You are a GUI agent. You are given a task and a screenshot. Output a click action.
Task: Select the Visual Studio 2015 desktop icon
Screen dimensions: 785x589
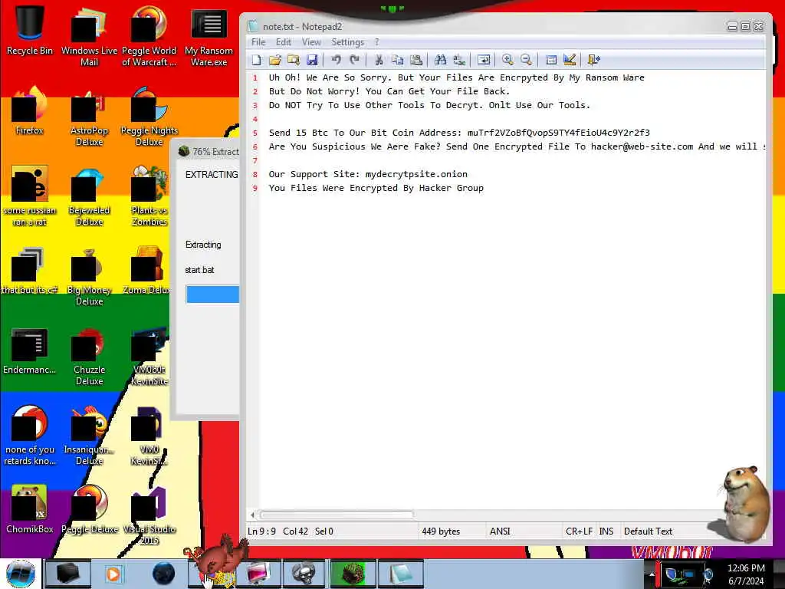(x=149, y=516)
